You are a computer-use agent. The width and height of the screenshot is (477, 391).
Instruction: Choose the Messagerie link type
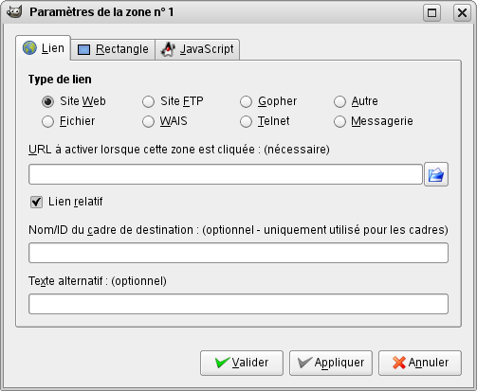pos(339,121)
